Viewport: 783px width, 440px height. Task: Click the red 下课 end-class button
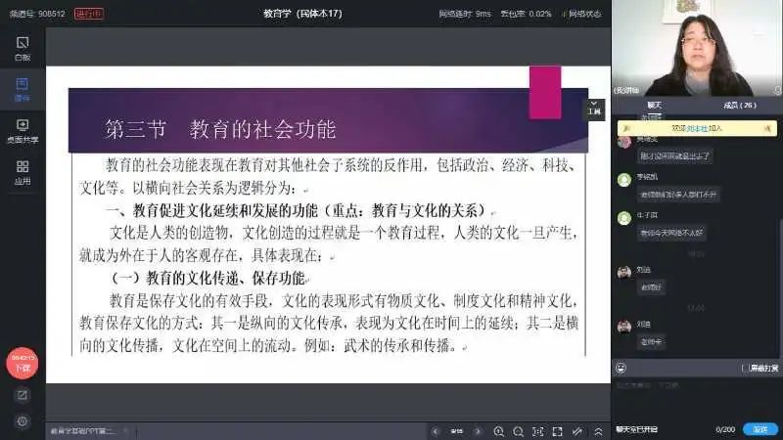pyautogui.click(x=22, y=363)
